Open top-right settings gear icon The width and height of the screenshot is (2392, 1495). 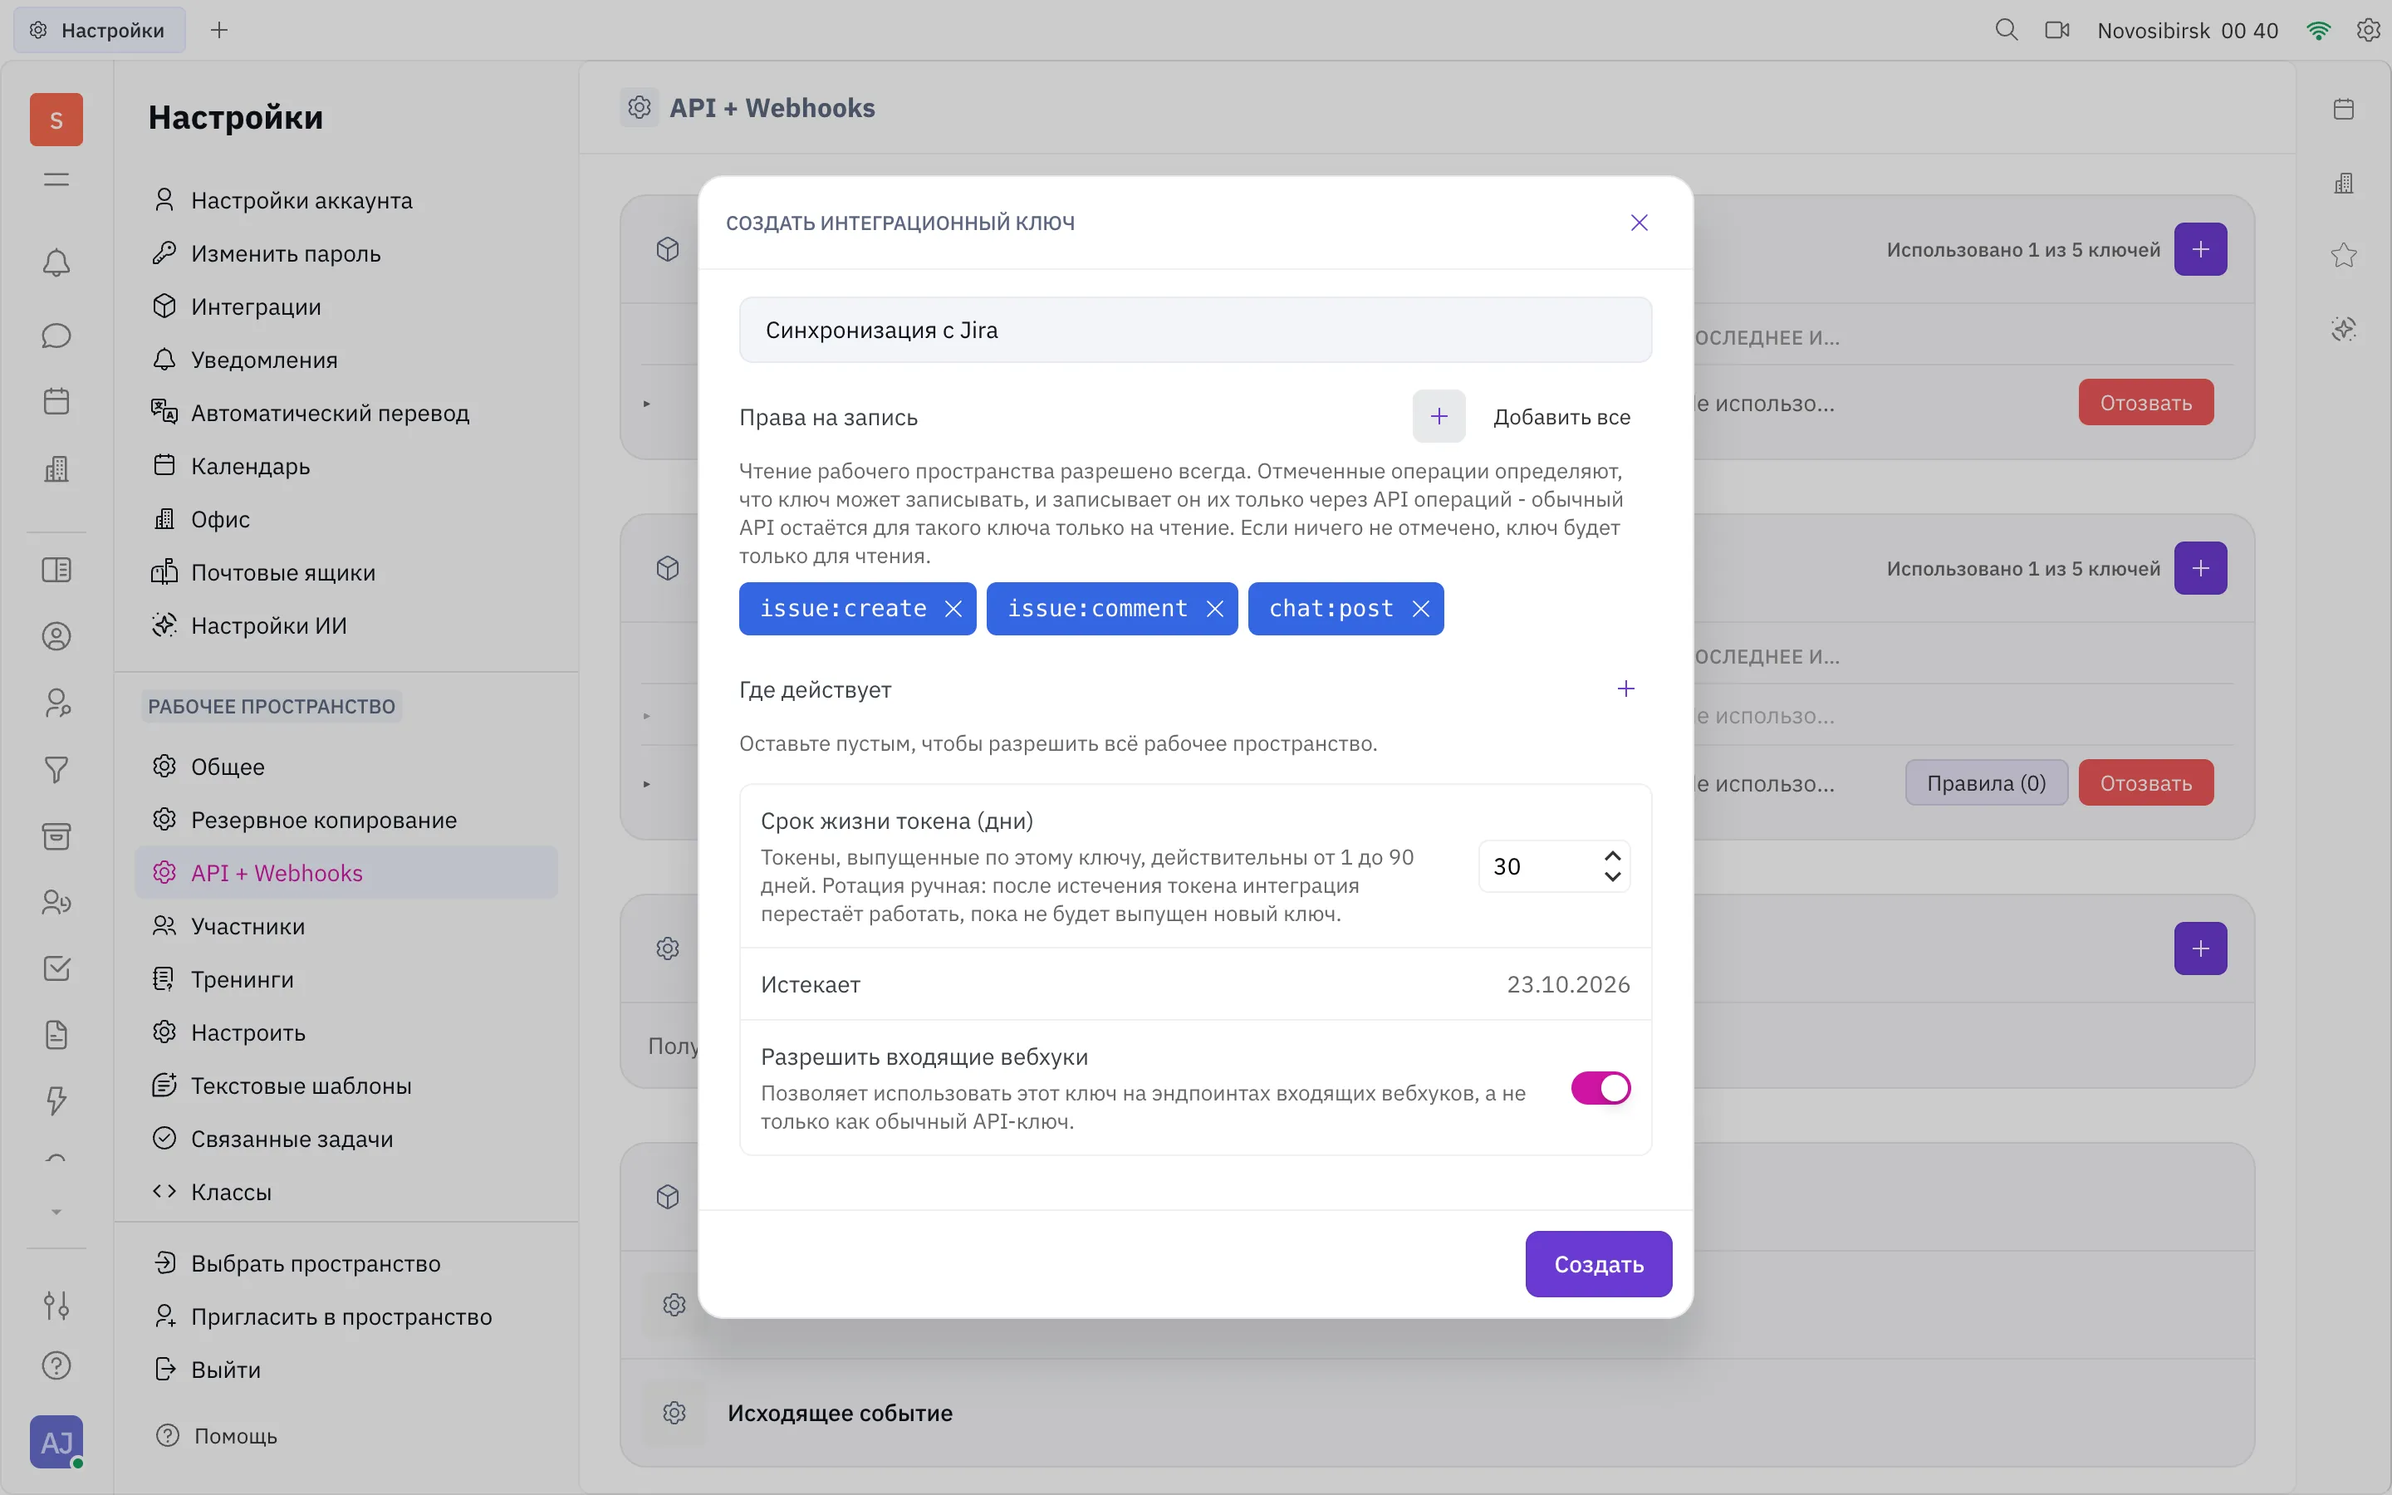tap(2368, 30)
